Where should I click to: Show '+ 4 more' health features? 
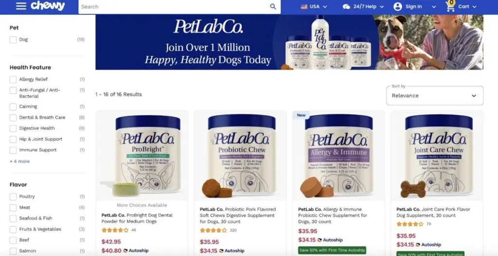19,161
